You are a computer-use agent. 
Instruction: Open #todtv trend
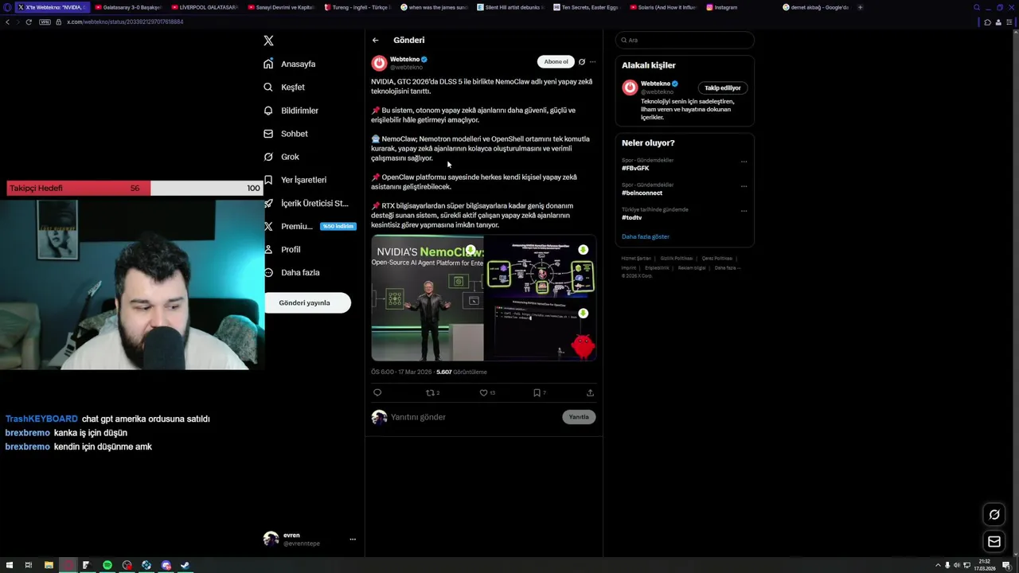[x=631, y=217]
